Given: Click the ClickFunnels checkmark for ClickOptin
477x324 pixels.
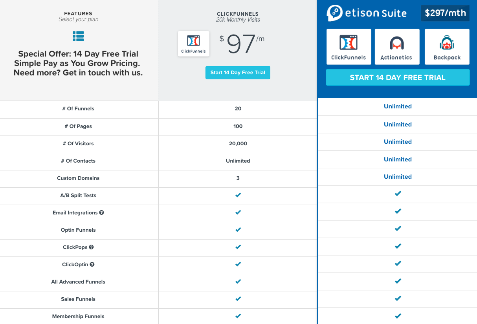Looking at the screenshot, I should 238,264.
